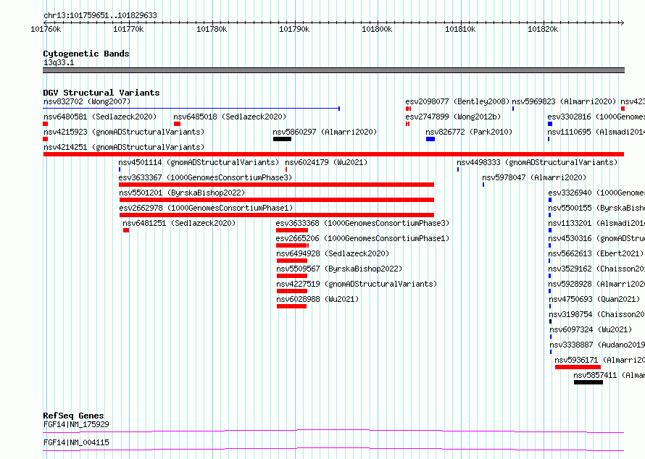This screenshot has height=459, width=645.
Task: Open variant nsv5969823 (Almarri2020)
Action: [x=564, y=101]
